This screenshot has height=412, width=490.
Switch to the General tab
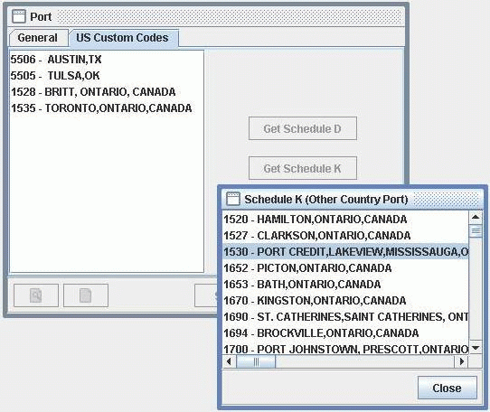click(x=38, y=38)
